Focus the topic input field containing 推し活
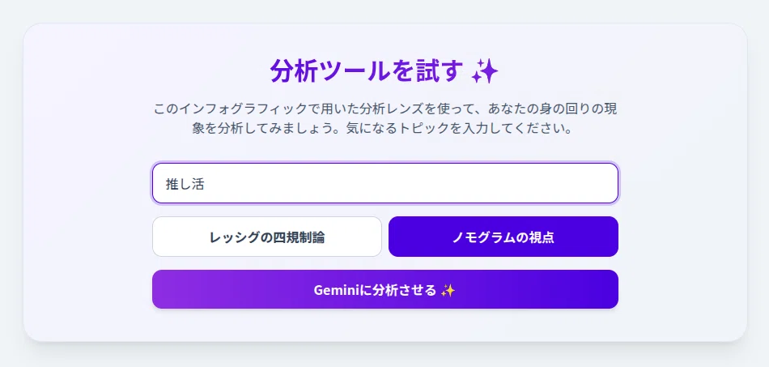This screenshot has height=367, width=769. click(x=385, y=183)
